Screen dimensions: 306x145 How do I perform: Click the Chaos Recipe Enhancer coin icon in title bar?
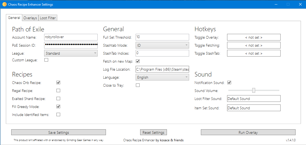pyautogui.click(x=4, y=5)
